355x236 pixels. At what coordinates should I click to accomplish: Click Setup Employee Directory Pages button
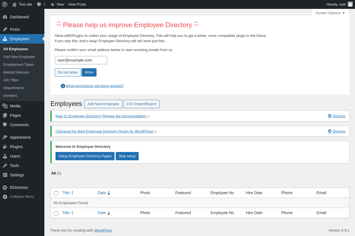[x=85, y=156]
